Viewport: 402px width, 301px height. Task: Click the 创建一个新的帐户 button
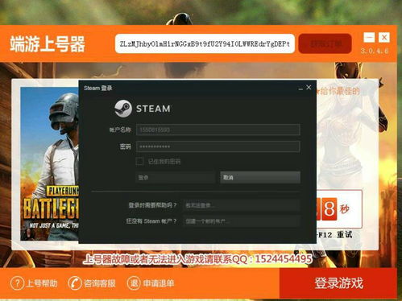241,221
